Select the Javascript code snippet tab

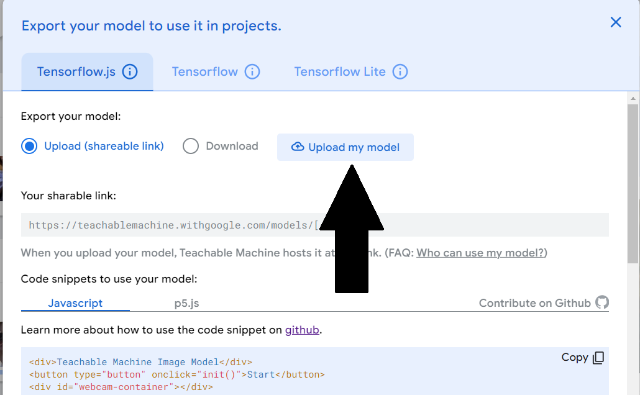(75, 303)
